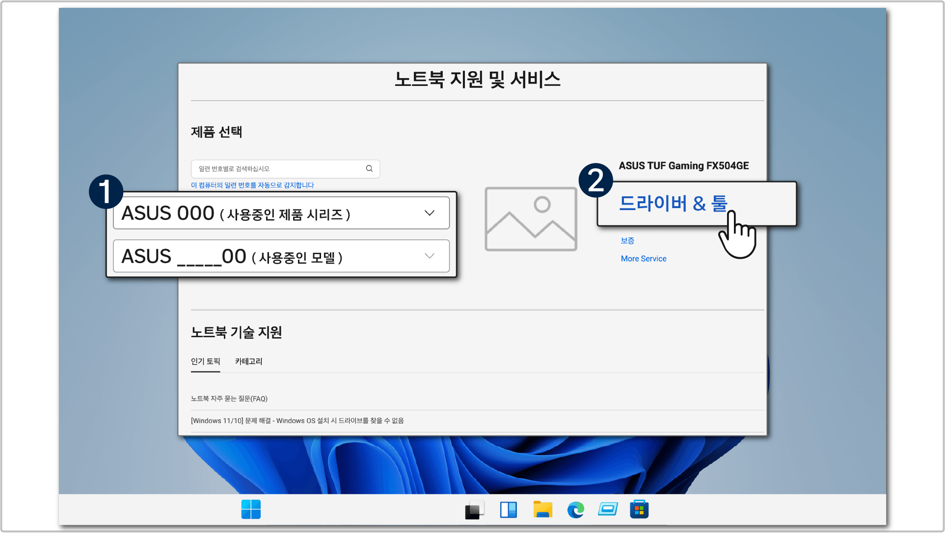Open 노트북 자주 묻는 질문(FAQ) topic
This screenshot has height=535, width=945.
(x=229, y=399)
